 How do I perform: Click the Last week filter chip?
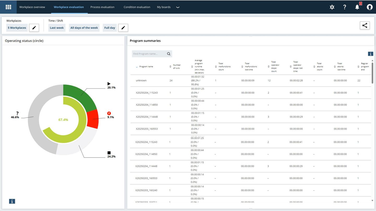(57, 28)
